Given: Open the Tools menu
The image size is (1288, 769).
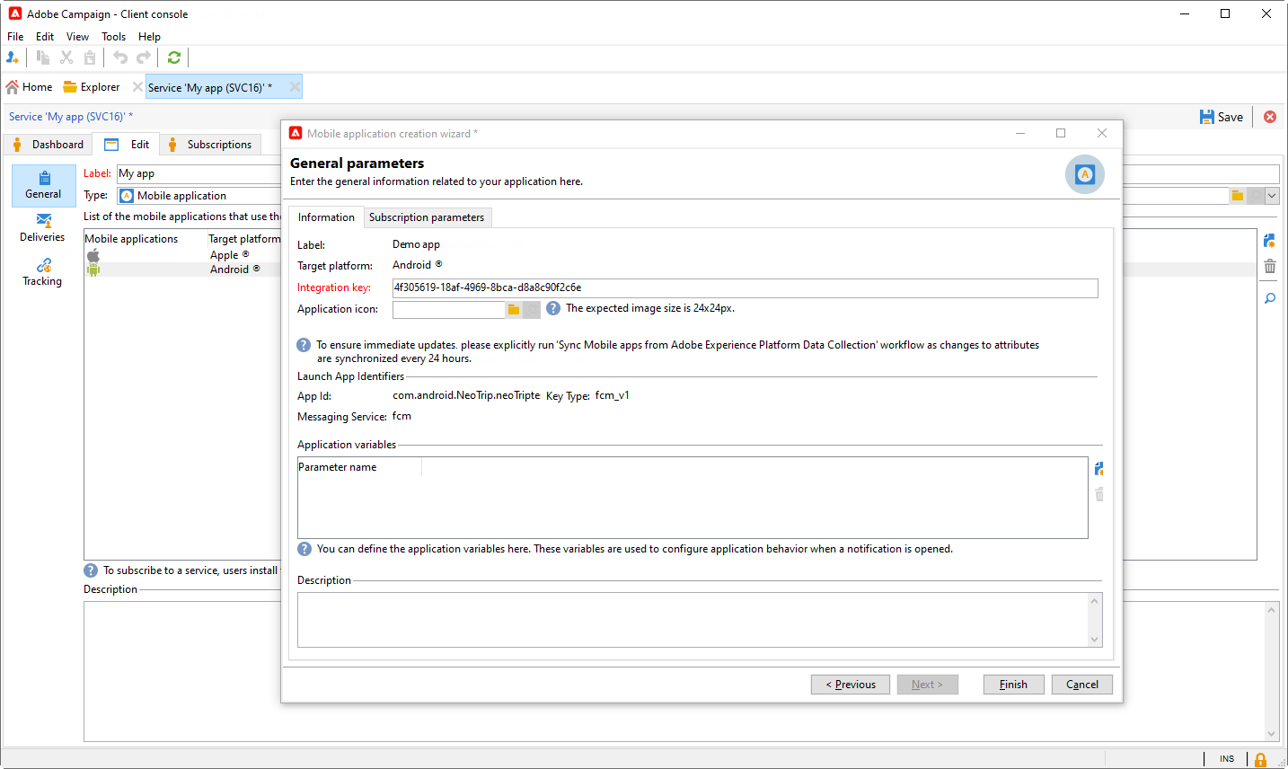Looking at the screenshot, I should (x=113, y=37).
